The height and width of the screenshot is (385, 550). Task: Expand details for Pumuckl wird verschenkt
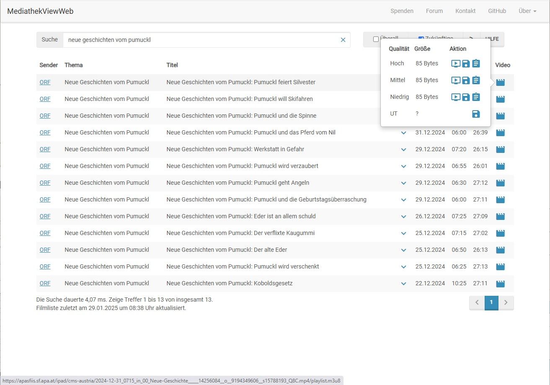[x=404, y=267]
